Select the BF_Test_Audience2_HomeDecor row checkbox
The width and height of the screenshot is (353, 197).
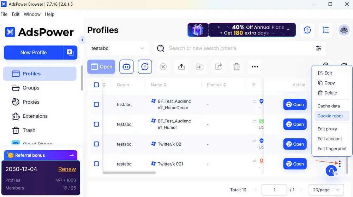[x=96, y=104]
